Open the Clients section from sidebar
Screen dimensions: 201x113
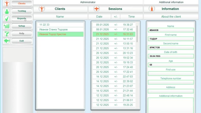[x=22, y=3]
